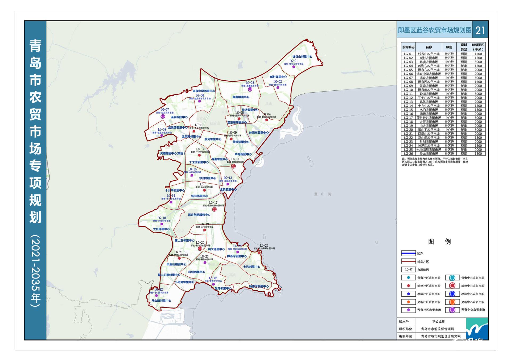Click the 预留中心农贸市场 legend symbol
511x361 pixels.
(x=452, y=310)
